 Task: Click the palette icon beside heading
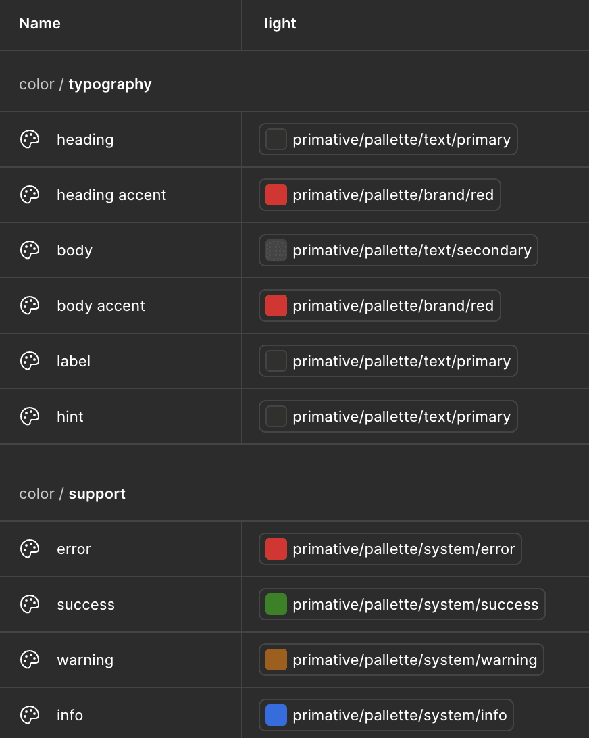30,139
